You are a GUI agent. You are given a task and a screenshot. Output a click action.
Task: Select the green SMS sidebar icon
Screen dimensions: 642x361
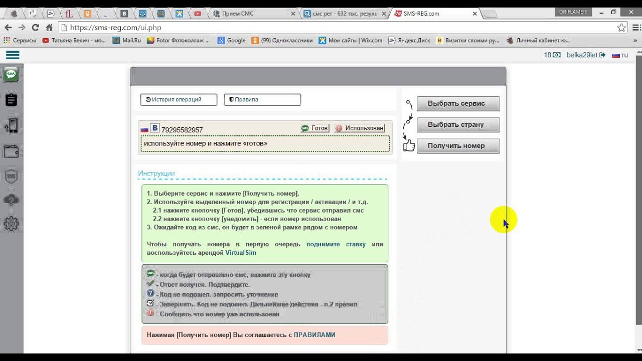[x=11, y=75]
